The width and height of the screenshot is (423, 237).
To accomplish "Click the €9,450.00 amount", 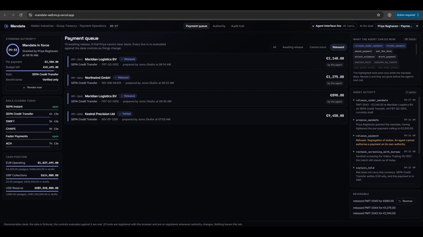I will 335,116.
